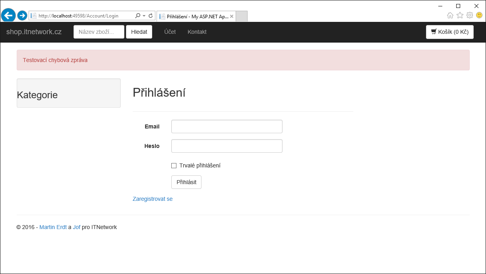The image size is (486, 274).
Task: Open the browser home page icon
Action: click(x=450, y=15)
